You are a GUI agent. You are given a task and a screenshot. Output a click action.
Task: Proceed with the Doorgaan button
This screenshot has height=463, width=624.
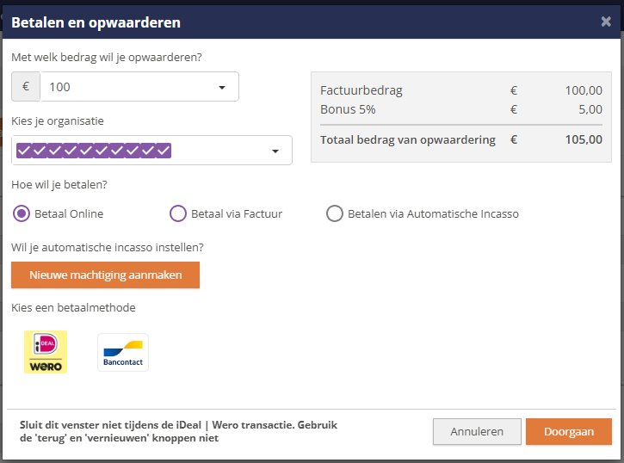point(568,432)
